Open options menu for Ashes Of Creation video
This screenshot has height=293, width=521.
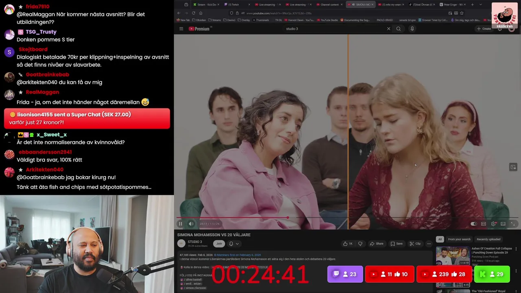pyautogui.click(x=516, y=249)
